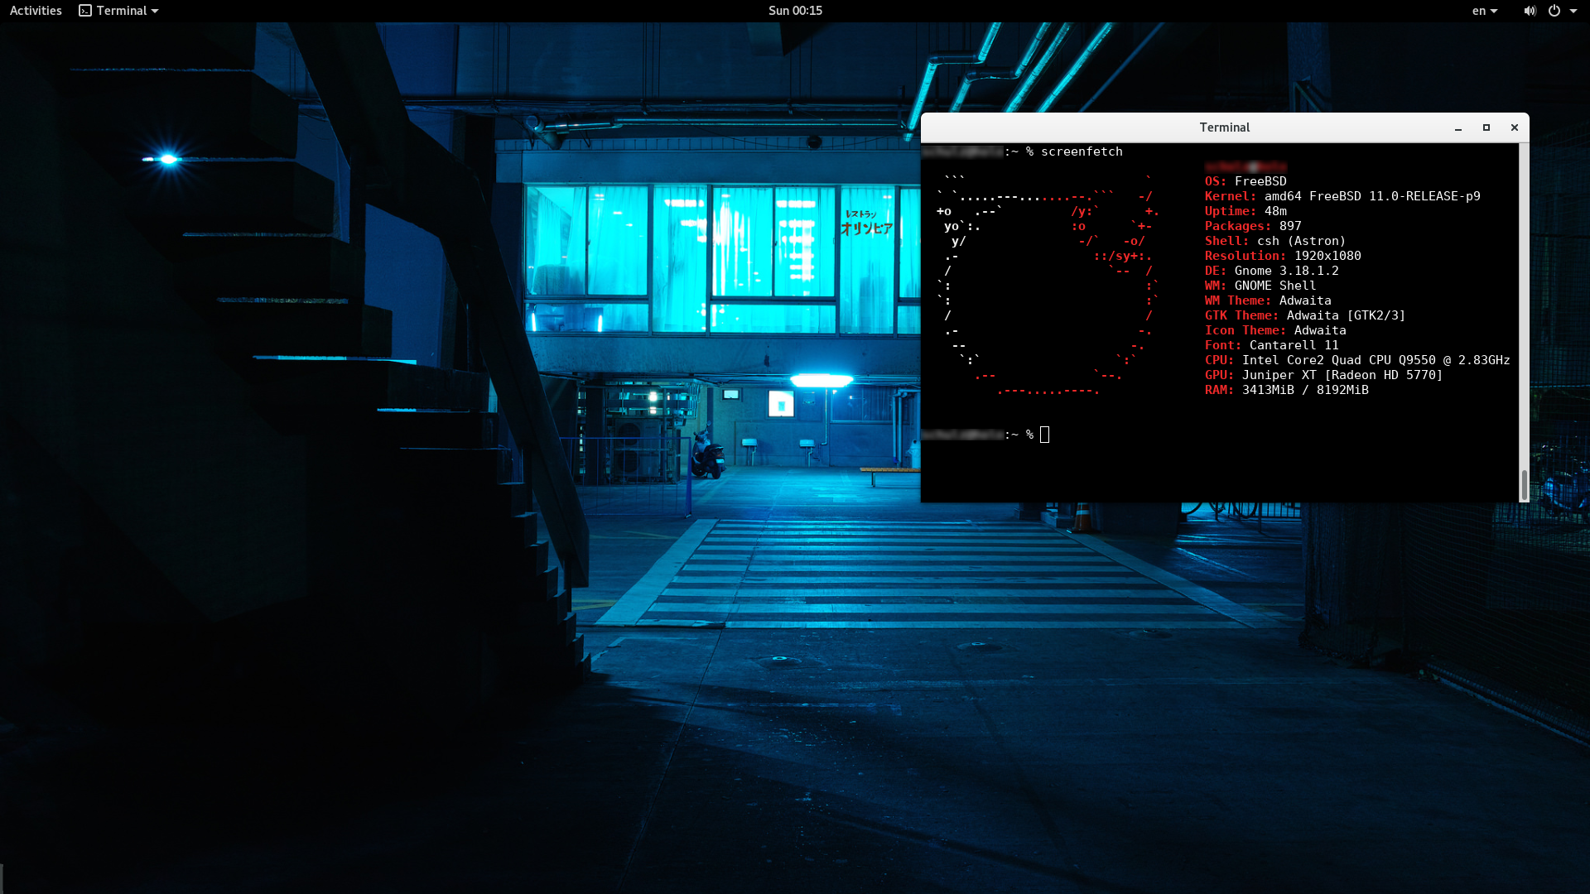Open the Terminal application menu label
The width and height of the screenshot is (1590, 894).
121,11
